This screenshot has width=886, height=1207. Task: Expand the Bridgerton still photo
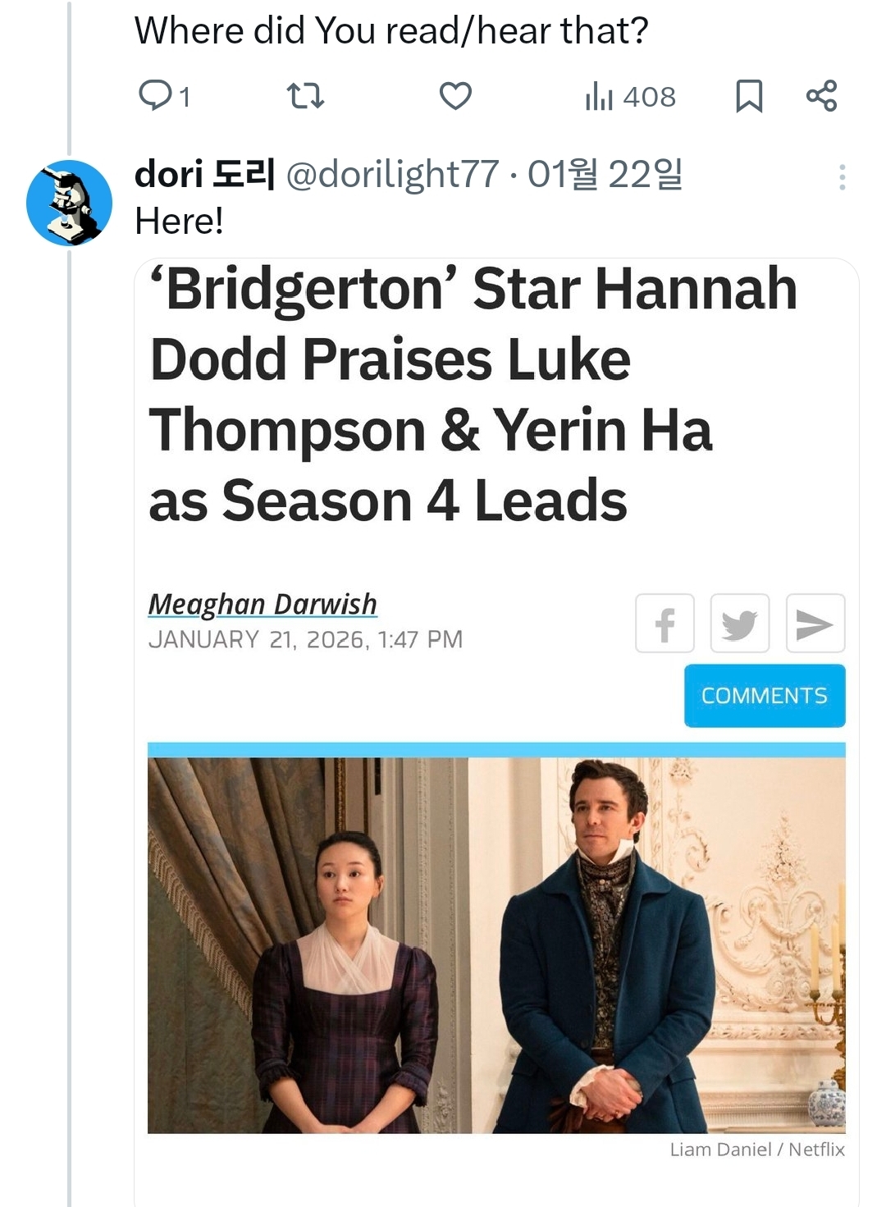click(496, 945)
